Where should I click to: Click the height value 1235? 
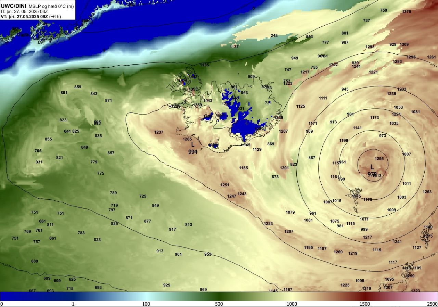pos(391,94)
